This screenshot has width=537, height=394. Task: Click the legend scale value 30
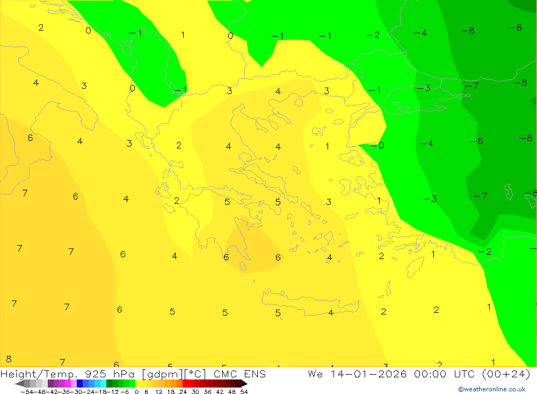point(195,392)
